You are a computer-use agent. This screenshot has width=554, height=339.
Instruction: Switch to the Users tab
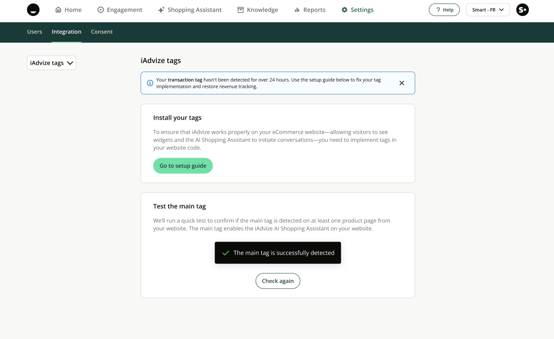[x=34, y=32]
